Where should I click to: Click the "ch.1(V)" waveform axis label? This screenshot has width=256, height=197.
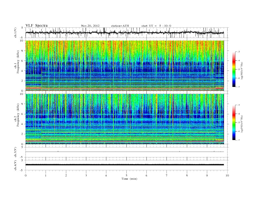click(16, 33)
